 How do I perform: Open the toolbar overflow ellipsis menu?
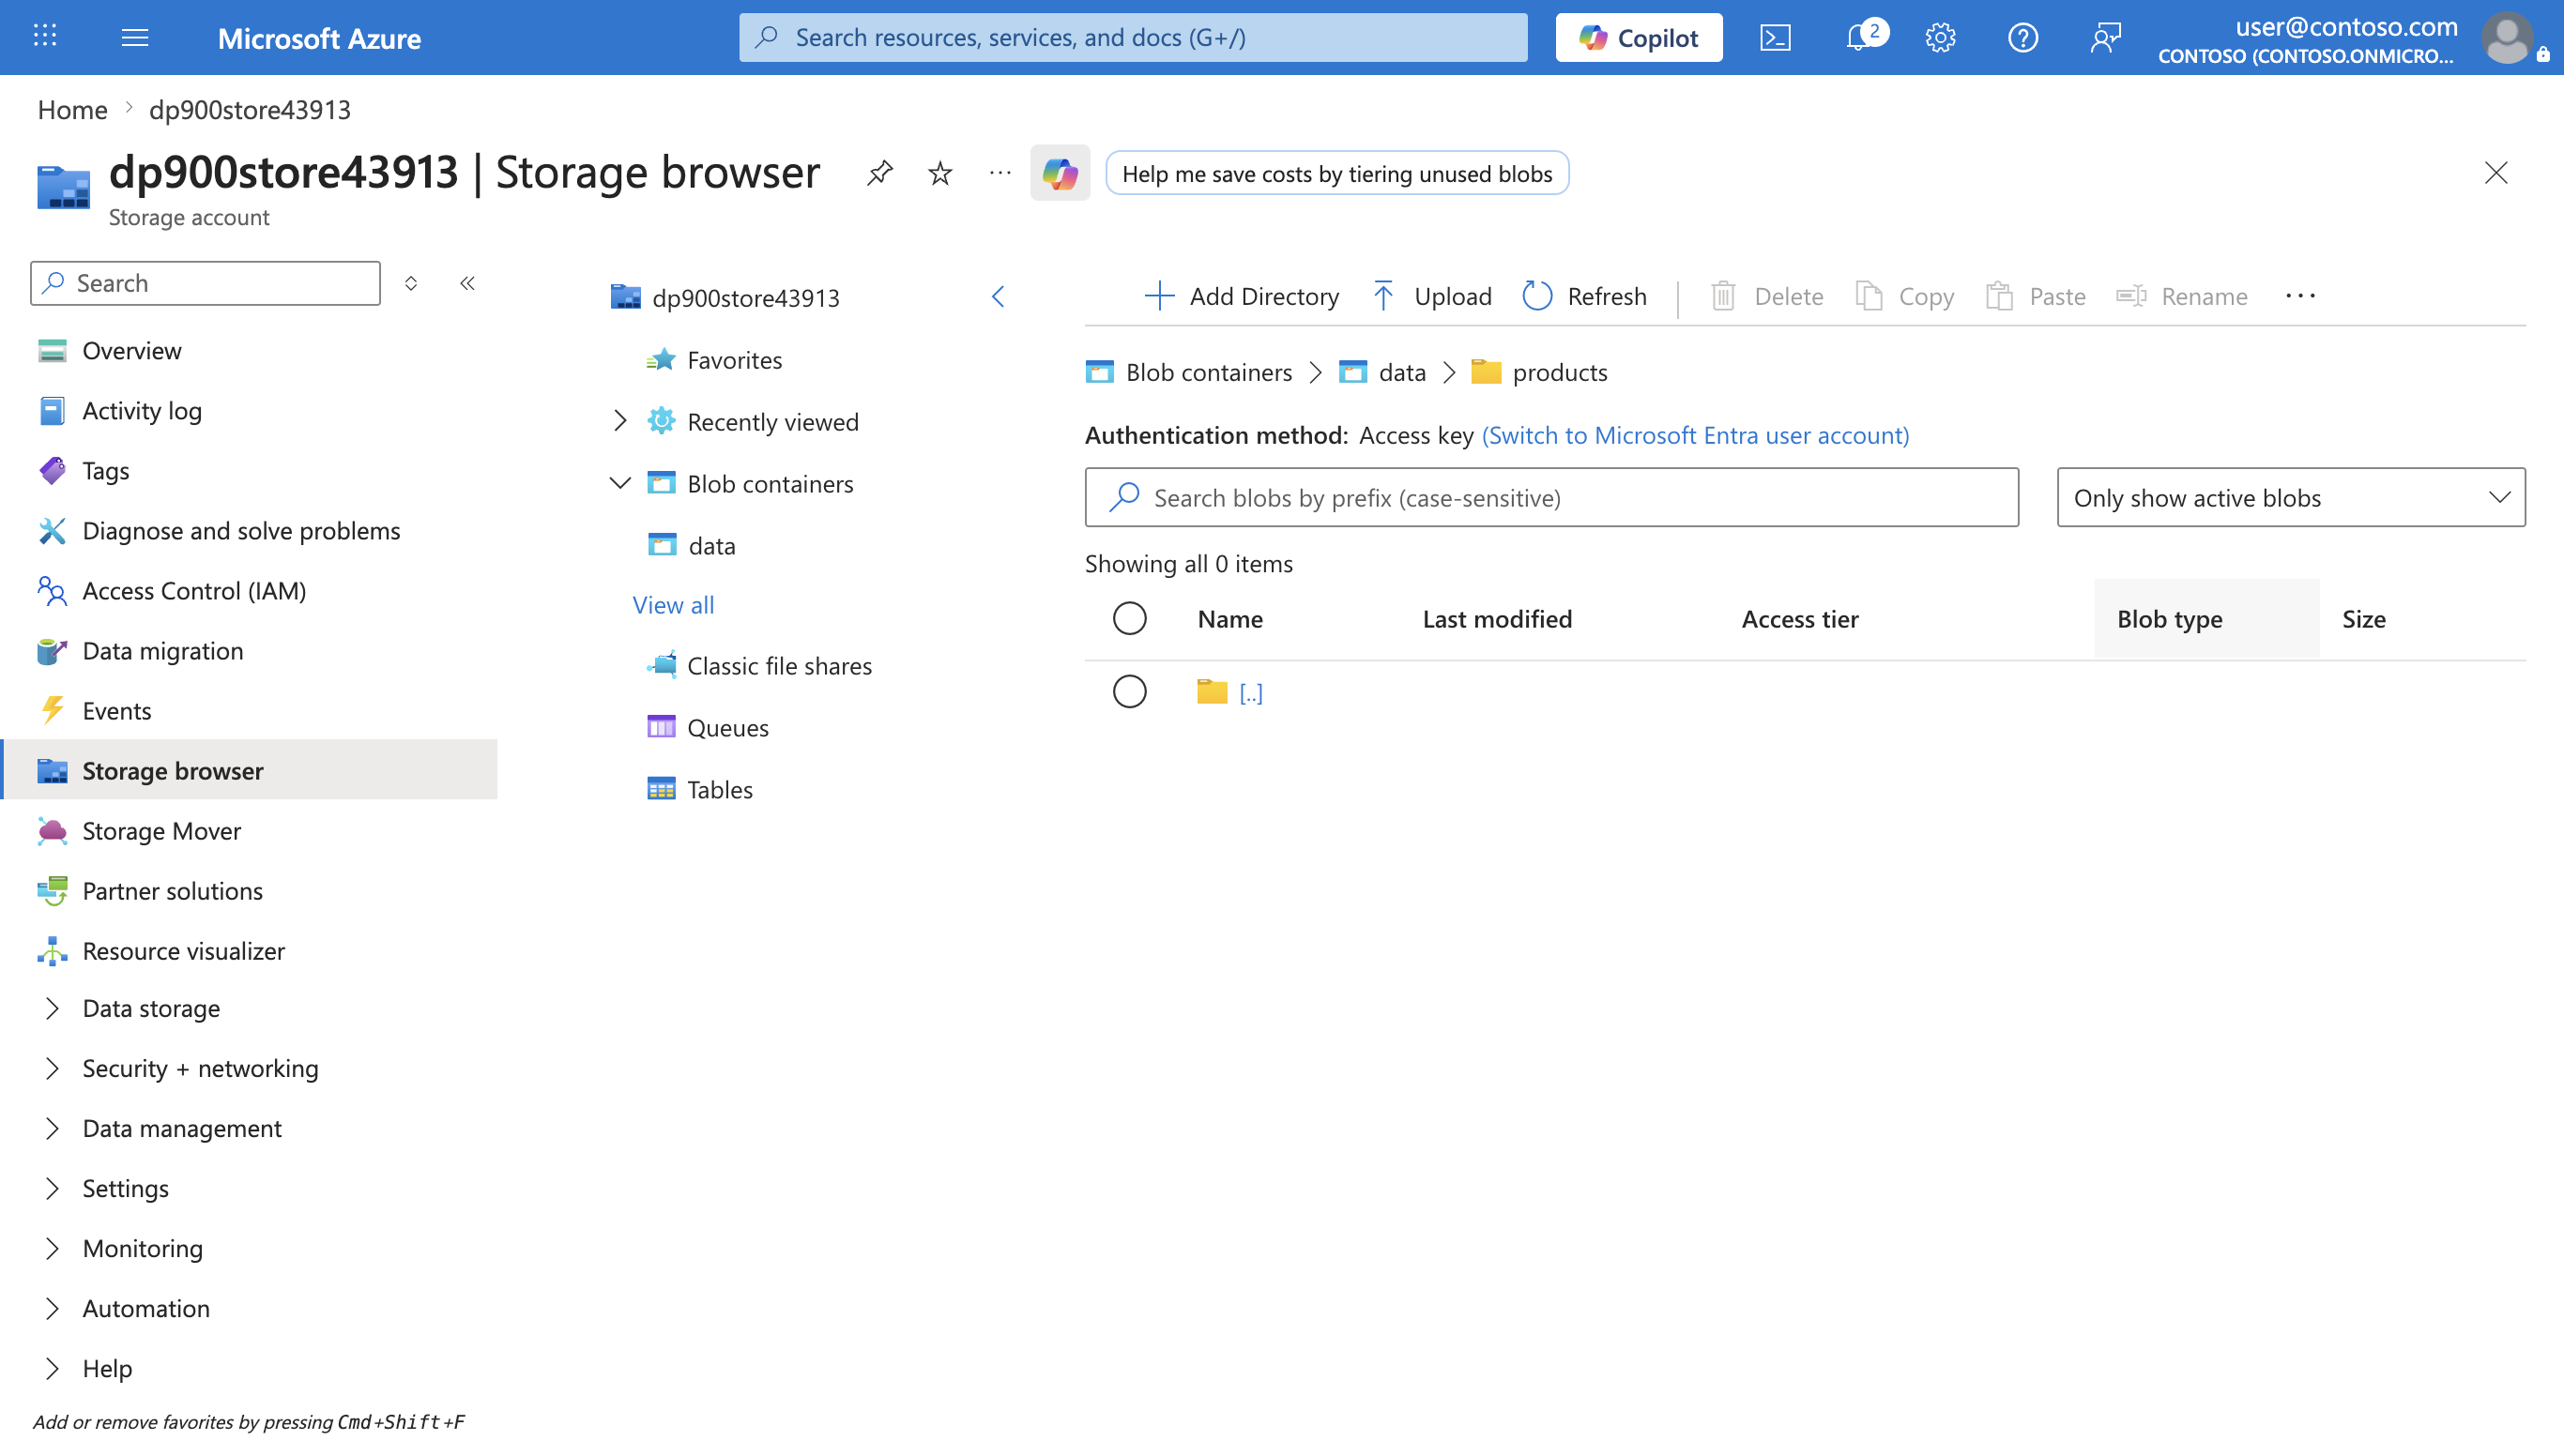(x=2300, y=296)
